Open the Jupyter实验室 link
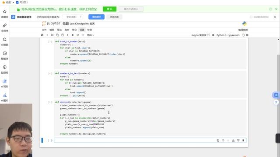The image size is (280, 157). tap(200, 35)
